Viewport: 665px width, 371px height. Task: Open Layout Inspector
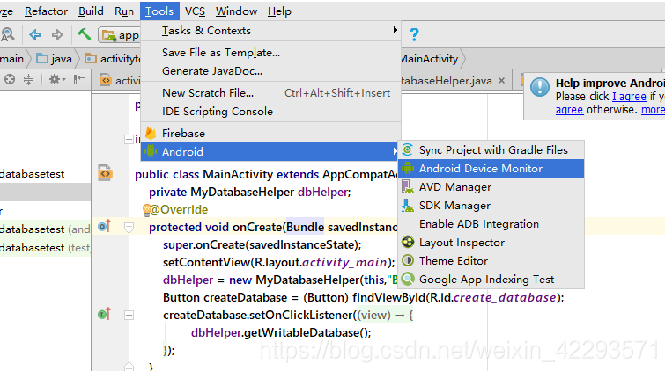[x=491, y=243]
